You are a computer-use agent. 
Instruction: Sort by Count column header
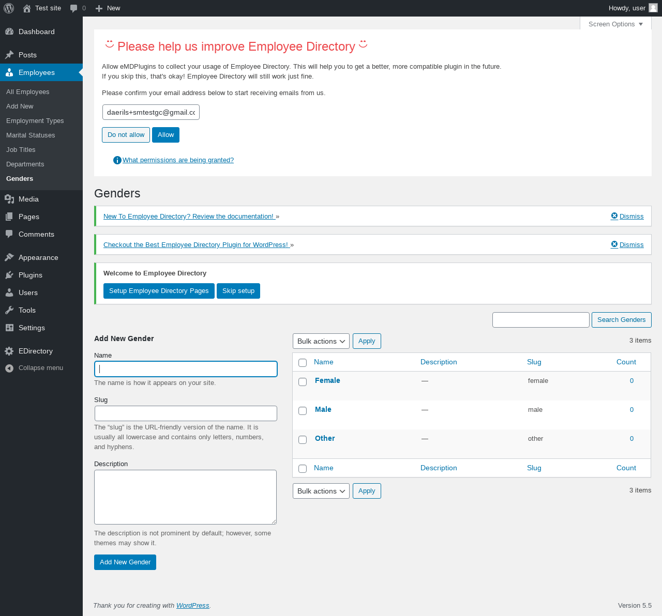coord(626,362)
